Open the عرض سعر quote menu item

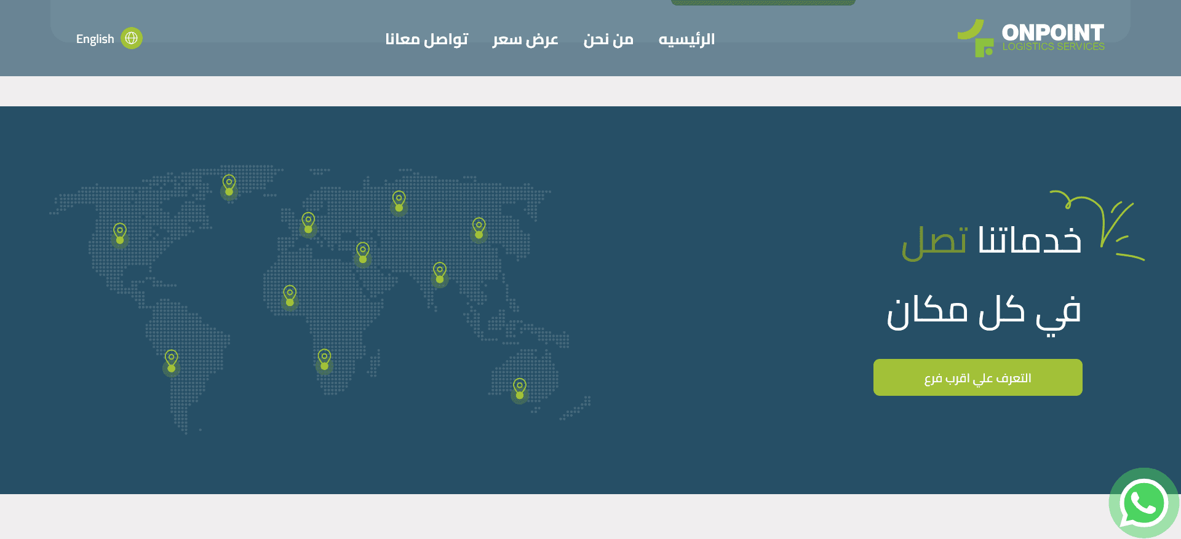(x=525, y=39)
